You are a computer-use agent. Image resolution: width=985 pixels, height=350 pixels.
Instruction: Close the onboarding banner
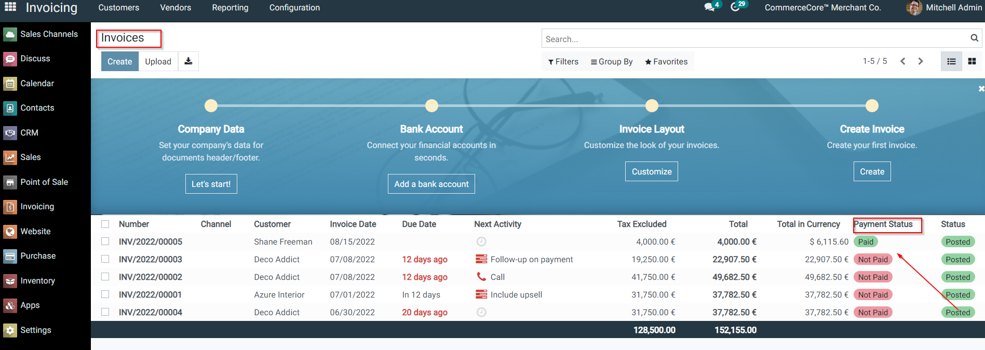pyautogui.click(x=981, y=89)
